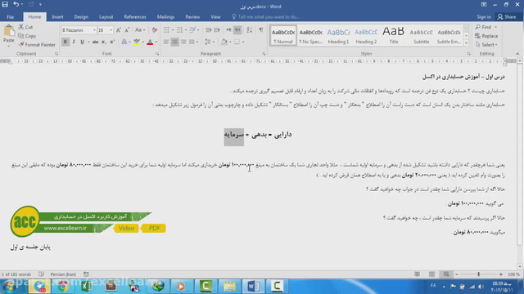Apply the Title style
The width and height of the screenshot is (524, 294).
pos(393,36)
